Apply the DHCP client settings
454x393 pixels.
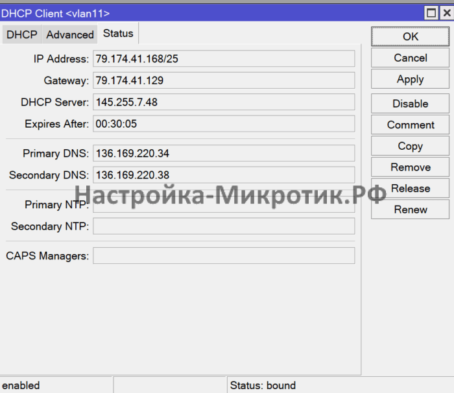[410, 79]
